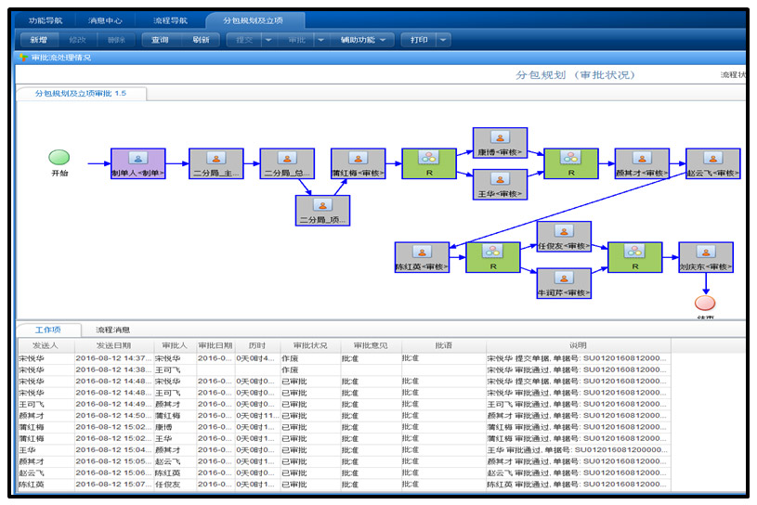Screen dimensions: 757x505
Task: Expand the arrow next to 提交
Action: (x=268, y=40)
